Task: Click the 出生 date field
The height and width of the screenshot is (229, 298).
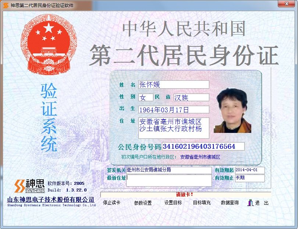Action: click(x=174, y=110)
